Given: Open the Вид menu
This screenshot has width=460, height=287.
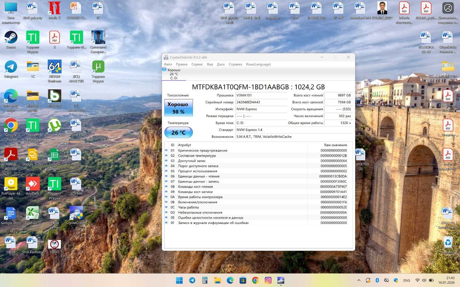Looking at the screenshot, I should click(210, 64).
